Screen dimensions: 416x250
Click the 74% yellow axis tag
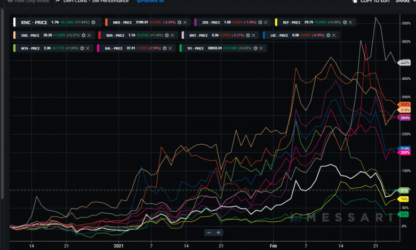[404, 199]
